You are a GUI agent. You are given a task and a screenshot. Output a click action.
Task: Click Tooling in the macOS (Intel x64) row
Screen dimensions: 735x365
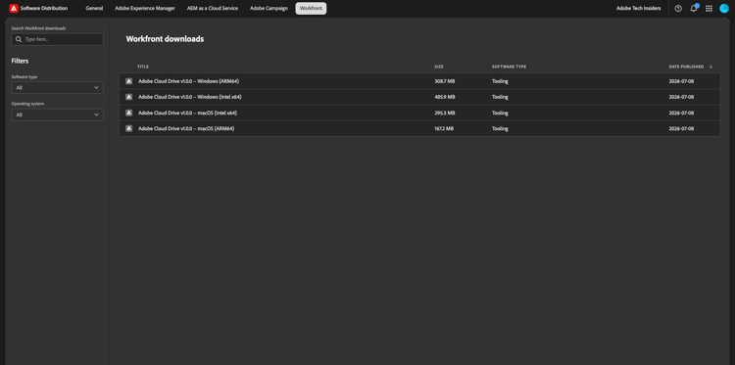500,113
